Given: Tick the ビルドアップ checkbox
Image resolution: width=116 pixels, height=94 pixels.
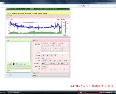Looking at the screenshot, I should coord(42,50).
